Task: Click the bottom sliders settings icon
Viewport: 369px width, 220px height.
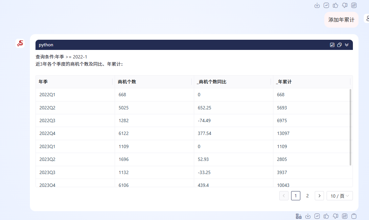Action: click(x=345, y=216)
